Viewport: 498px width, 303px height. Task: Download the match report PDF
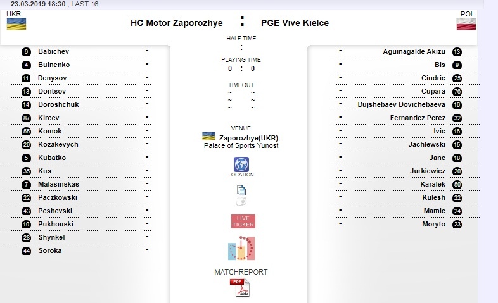241,288
